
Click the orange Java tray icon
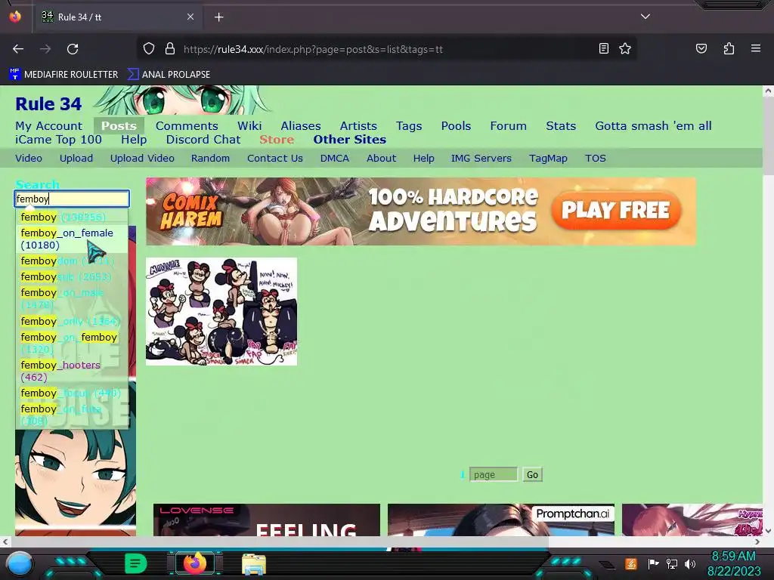[631, 563]
